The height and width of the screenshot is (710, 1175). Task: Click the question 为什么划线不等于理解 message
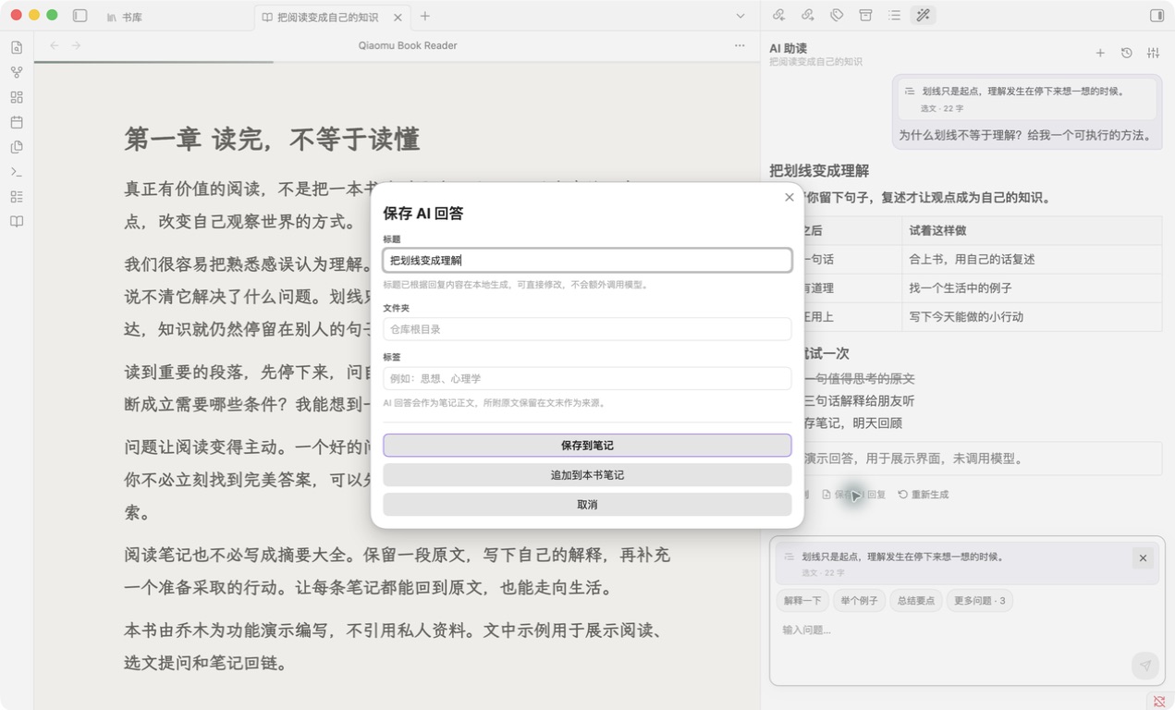(x=1025, y=136)
